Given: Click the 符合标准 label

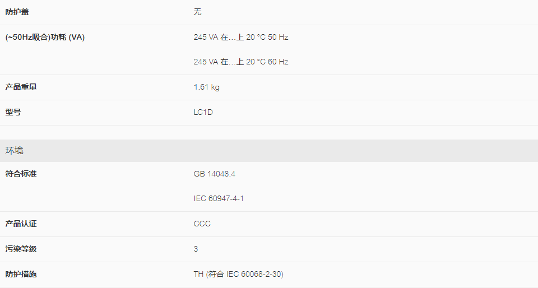Looking at the screenshot, I should [21, 174].
